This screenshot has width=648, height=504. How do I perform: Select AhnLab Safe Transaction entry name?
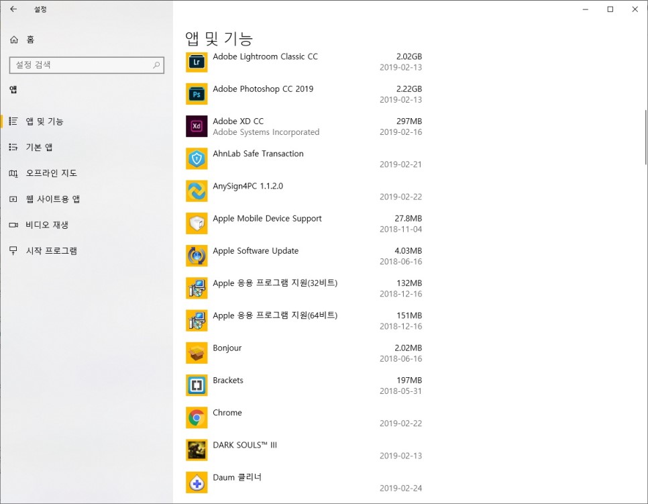tap(258, 154)
